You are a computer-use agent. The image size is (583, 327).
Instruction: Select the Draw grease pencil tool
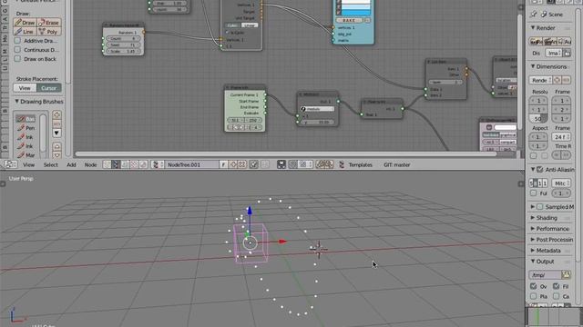(25, 23)
